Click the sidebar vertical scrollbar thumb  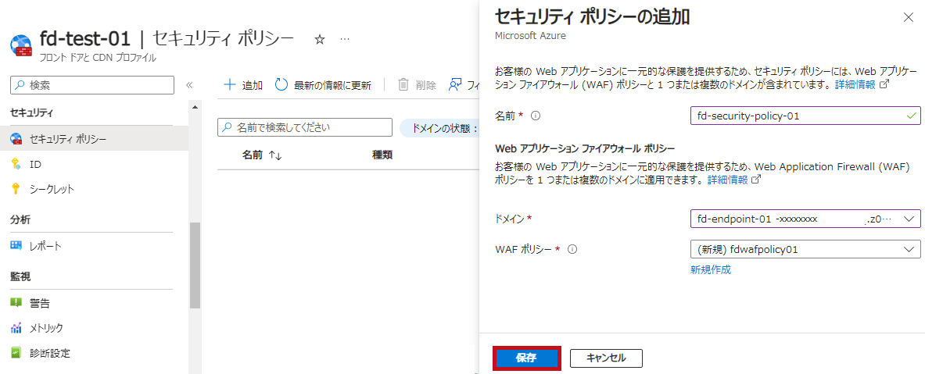(x=195, y=265)
